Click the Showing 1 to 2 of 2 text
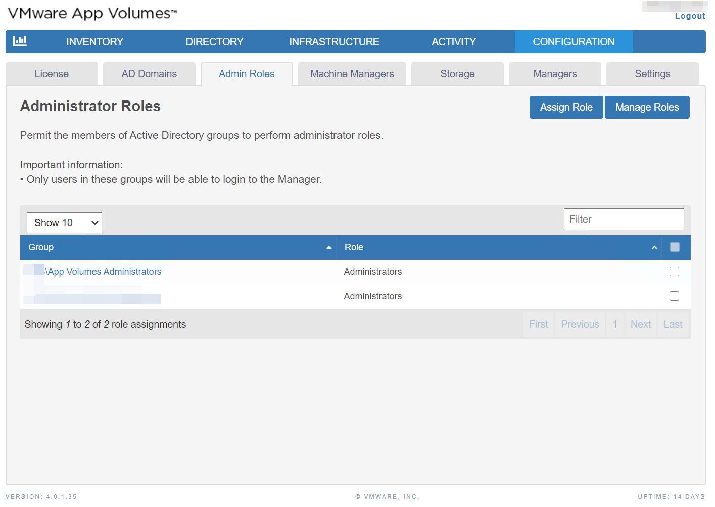This screenshot has width=715, height=507. coord(105,324)
